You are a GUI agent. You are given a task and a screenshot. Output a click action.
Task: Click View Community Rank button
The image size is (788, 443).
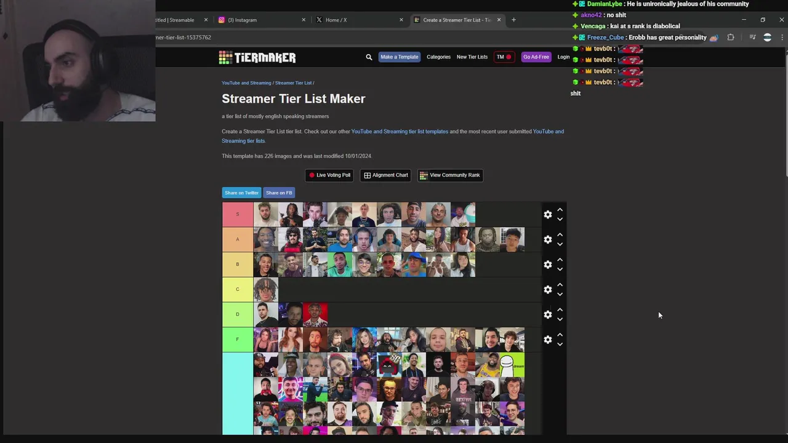450,175
